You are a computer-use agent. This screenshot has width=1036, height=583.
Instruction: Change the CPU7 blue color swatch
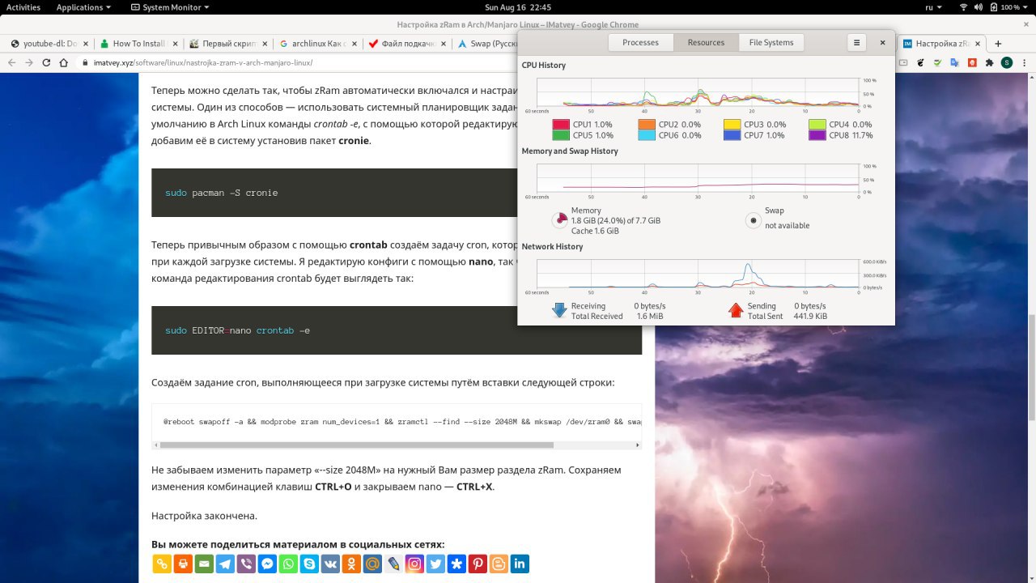tap(732, 135)
